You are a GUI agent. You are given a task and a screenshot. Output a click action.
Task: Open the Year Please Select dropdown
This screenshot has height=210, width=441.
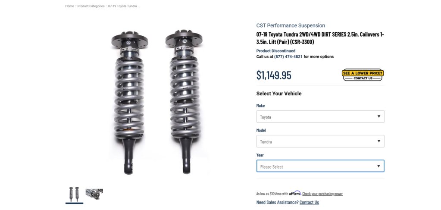(320, 166)
